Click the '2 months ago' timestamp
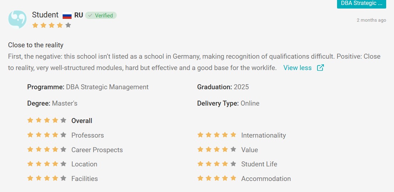The height and width of the screenshot is (192, 394). (371, 20)
